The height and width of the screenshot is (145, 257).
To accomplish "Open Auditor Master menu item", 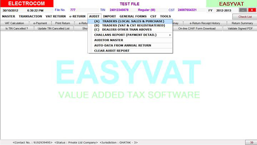I will (130, 40).
